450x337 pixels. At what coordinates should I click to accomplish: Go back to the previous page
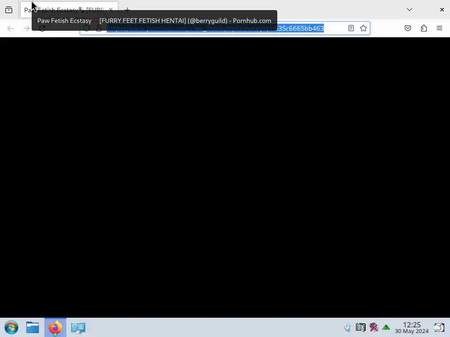(11, 29)
